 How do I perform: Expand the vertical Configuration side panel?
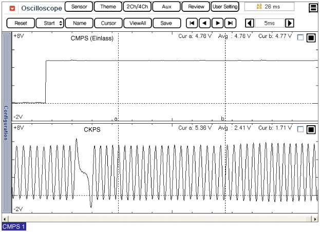[x=6, y=123]
